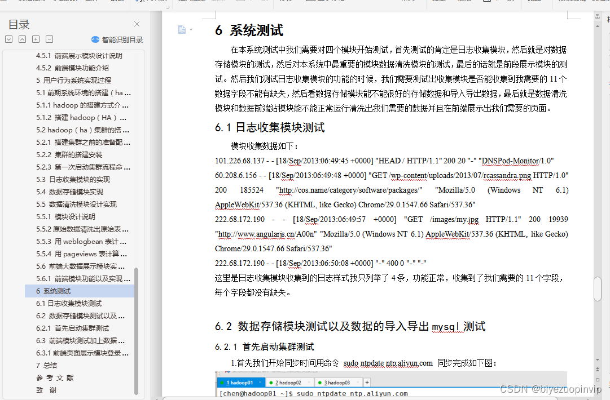Screen dimensions: 610x400
Task: Click the document heading 6 系统测试
Action: [249, 30]
